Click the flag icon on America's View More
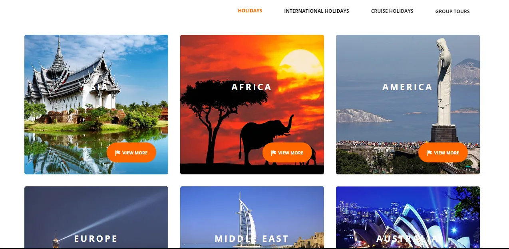This screenshot has height=249, width=509. point(429,153)
